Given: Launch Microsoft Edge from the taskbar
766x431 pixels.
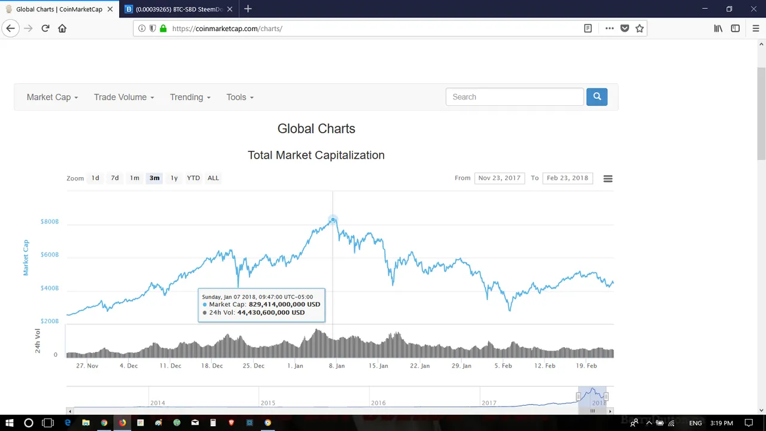Looking at the screenshot, I should pos(68,423).
